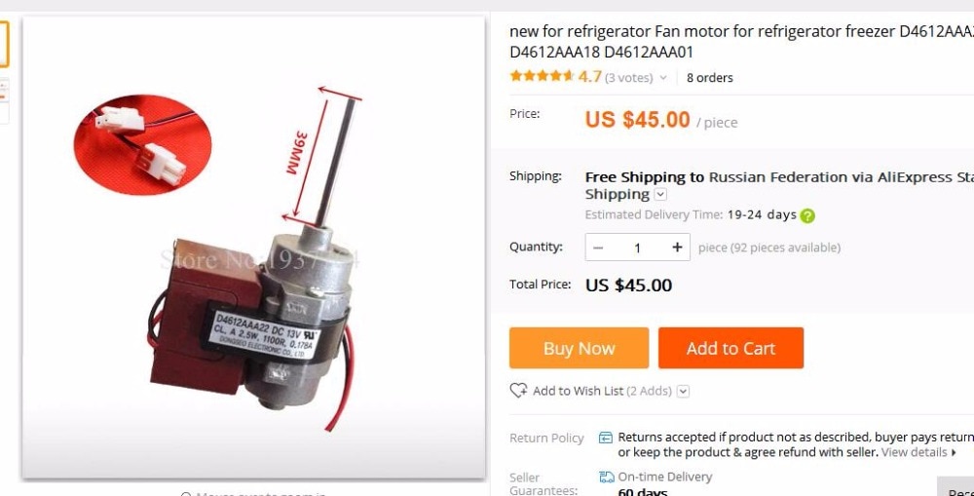Select the first highlighted product thumbnail

pyautogui.click(x=4, y=44)
